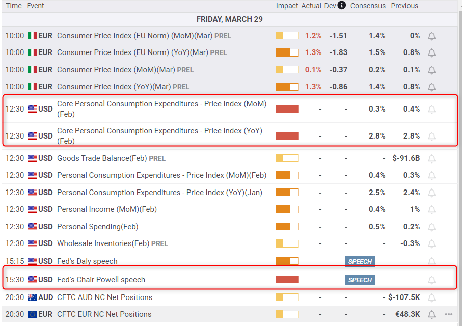Toggle alert bell for Personal Income (MoM)(Feb)
The image size is (462, 326).
tap(431, 209)
